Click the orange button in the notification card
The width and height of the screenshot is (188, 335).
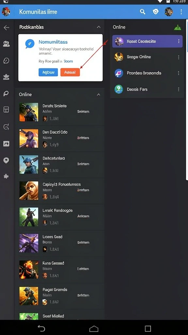coord(70,72)
